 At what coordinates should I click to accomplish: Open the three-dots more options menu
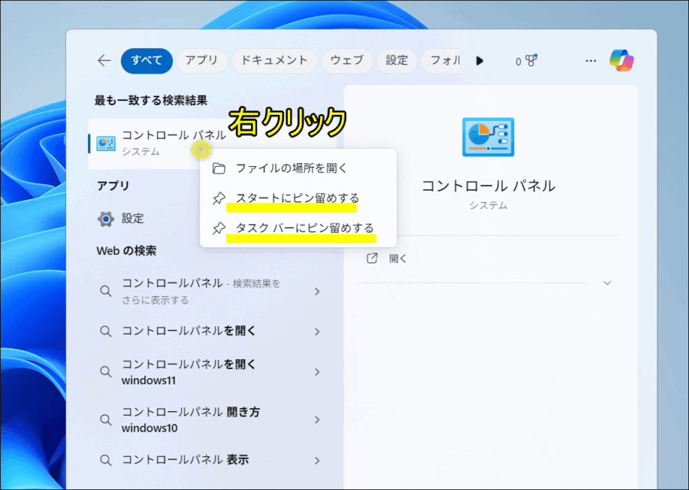pyautogui.click(x=590, y=60)
